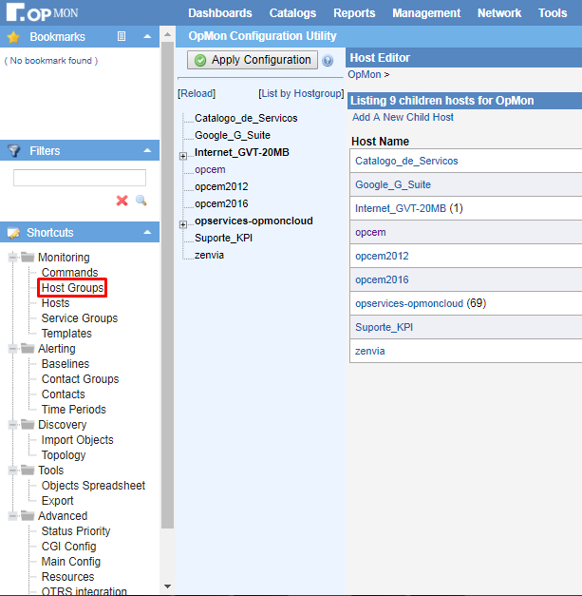Open Commands shortcut

tap(70, 273)
